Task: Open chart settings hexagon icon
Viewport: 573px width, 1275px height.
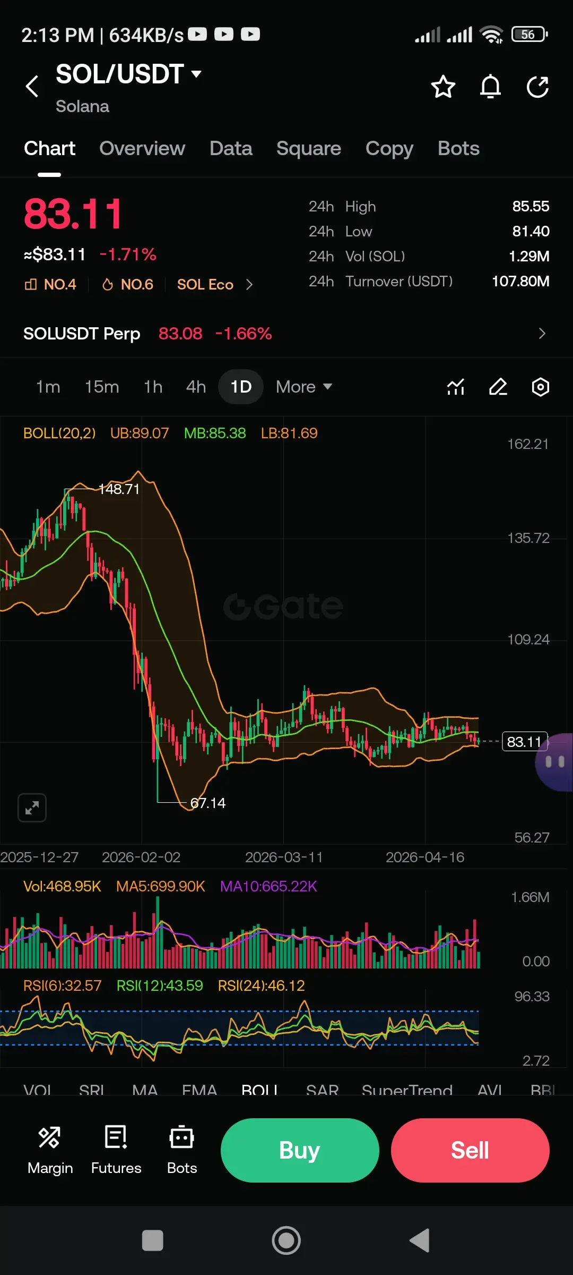Action: (x=540, y=387)
